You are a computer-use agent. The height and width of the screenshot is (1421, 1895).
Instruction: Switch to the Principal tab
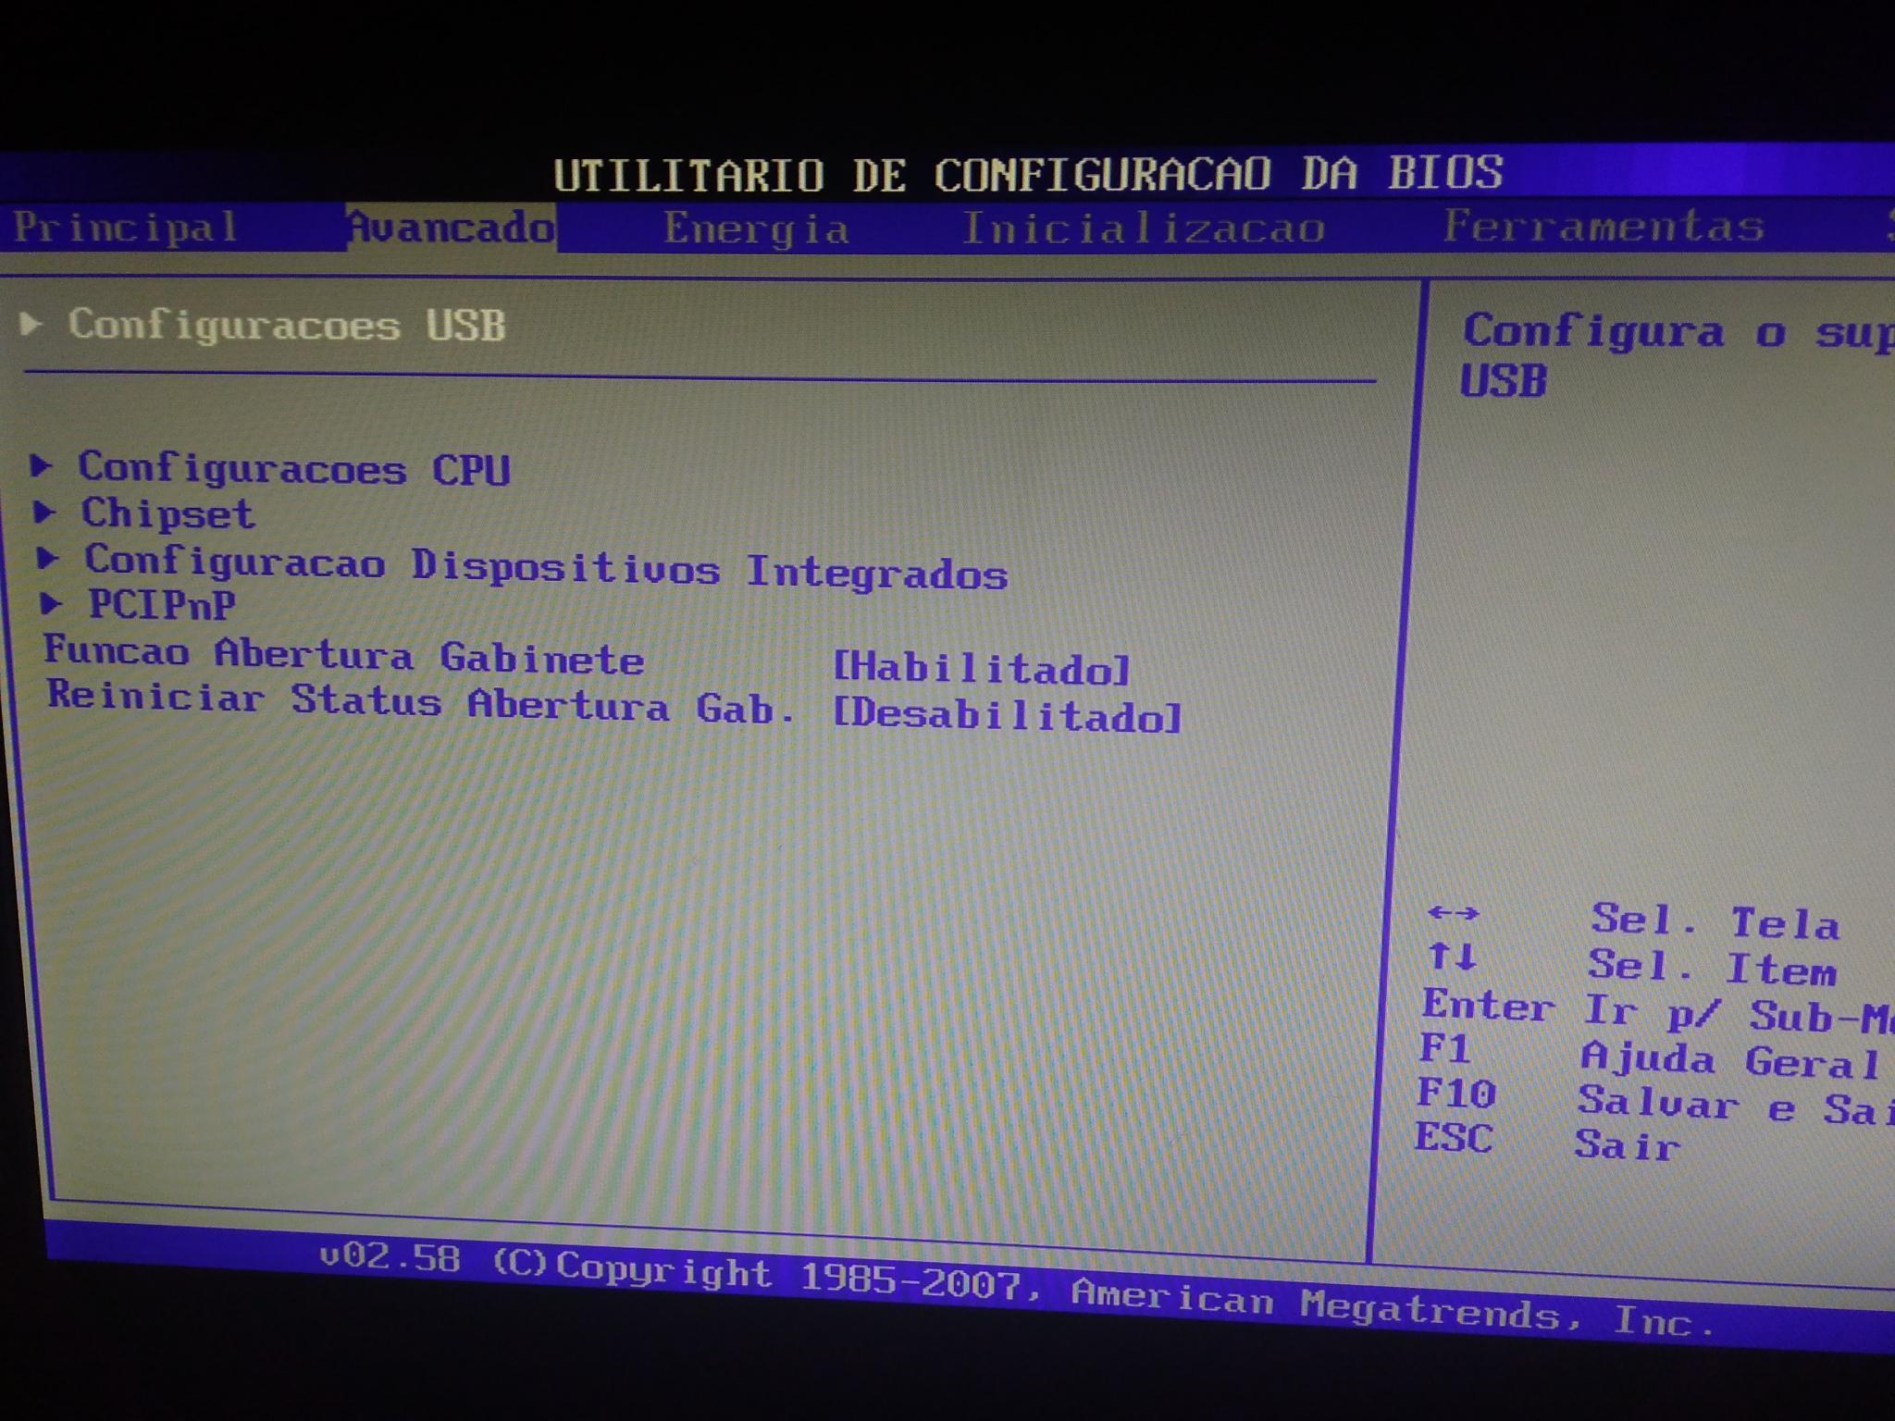(126, 228)
